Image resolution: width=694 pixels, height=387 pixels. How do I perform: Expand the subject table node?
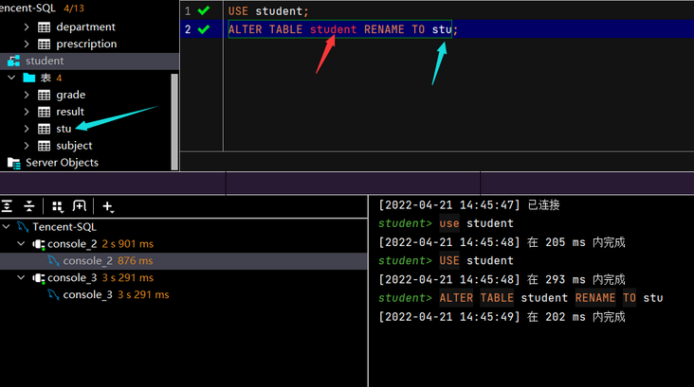(x=27, y=146)
